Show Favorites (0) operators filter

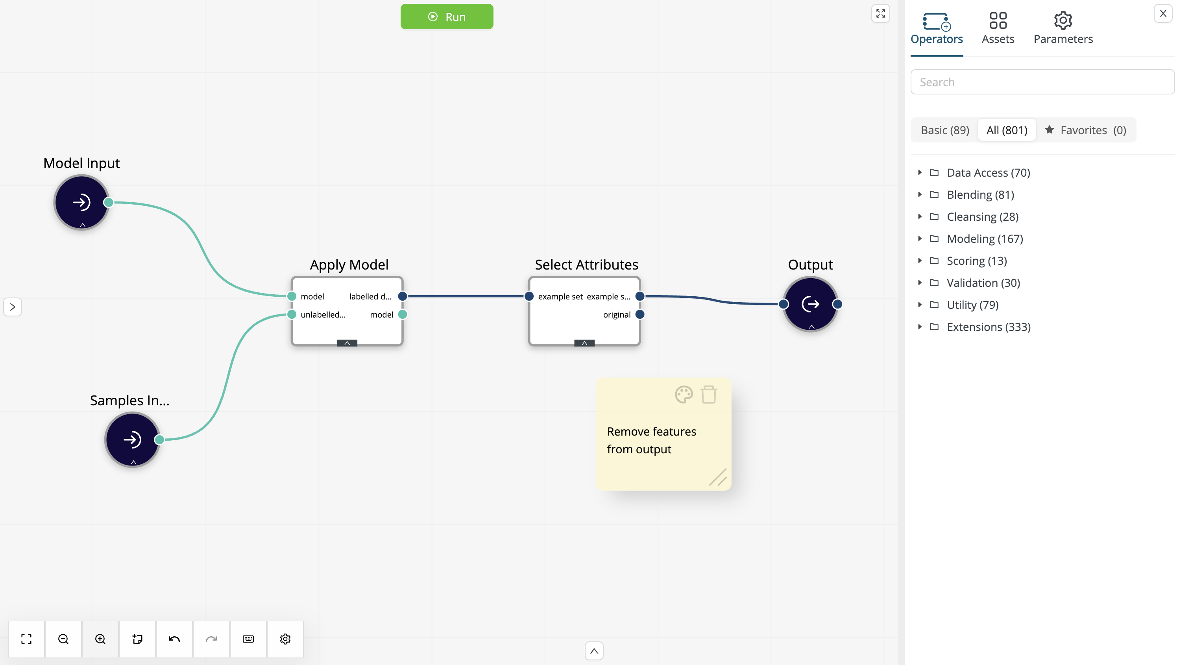(x=1085, y=130)
